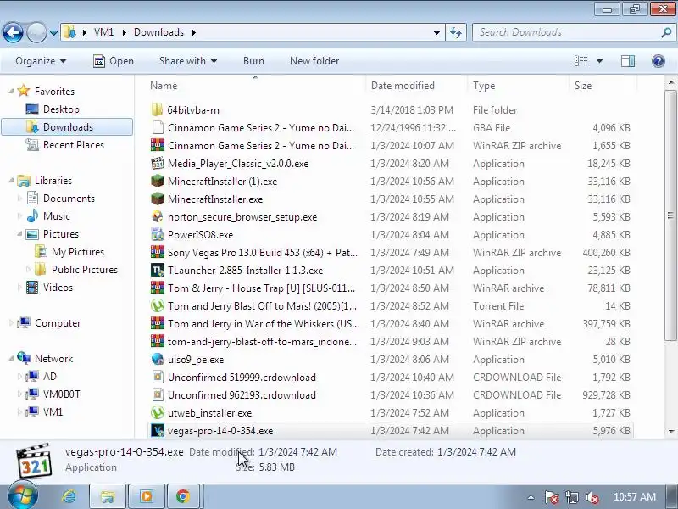
Task: Select Tom and Jerry Blast Off torrent icon
Action: [158, 305]
